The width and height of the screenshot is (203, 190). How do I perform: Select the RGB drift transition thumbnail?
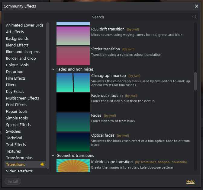[x=73, y=36]
